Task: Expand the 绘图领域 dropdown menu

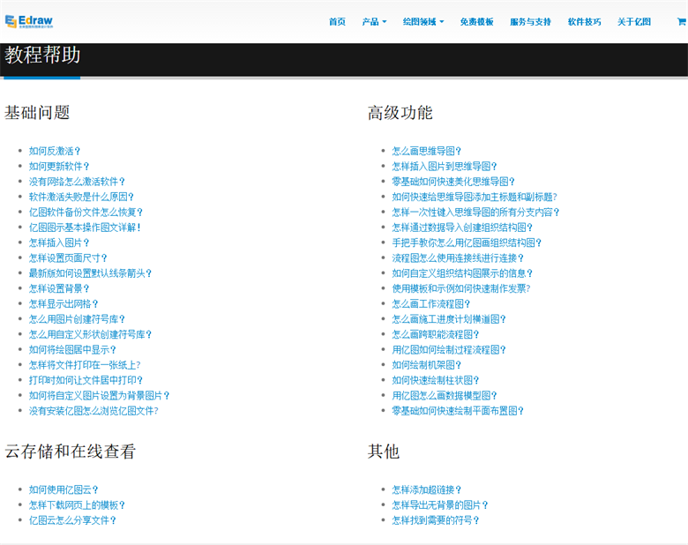Action: point(423,21)
